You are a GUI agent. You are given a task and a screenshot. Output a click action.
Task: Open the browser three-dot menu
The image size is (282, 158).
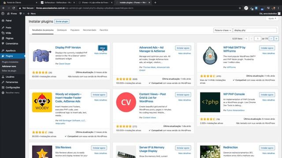click(278, 8)
